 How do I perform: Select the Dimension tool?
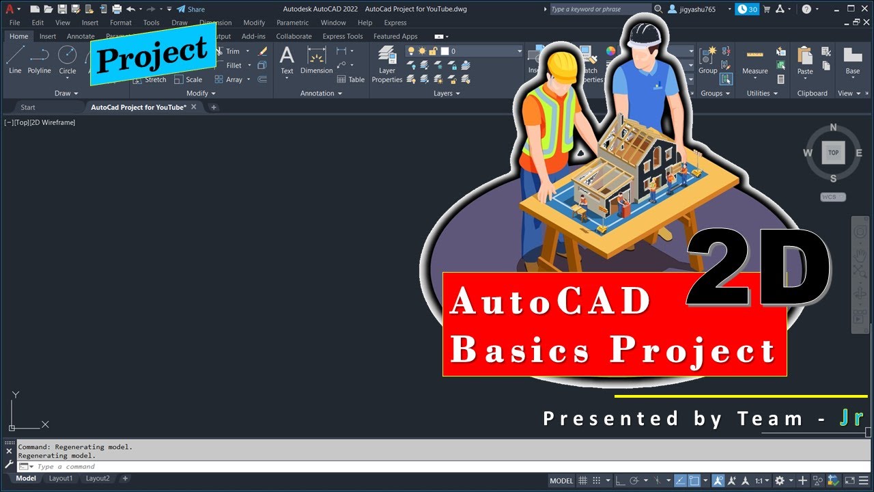tap(316, 60)
